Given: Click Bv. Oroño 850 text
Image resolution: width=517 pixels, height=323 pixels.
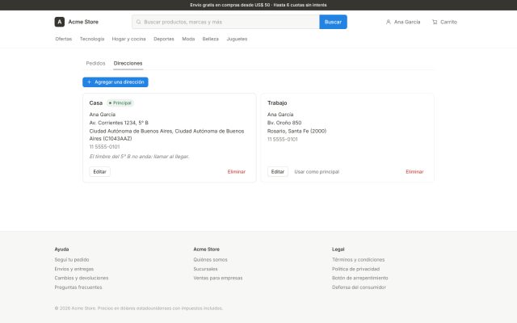Looking at the screenshot, I should (284, 123).
